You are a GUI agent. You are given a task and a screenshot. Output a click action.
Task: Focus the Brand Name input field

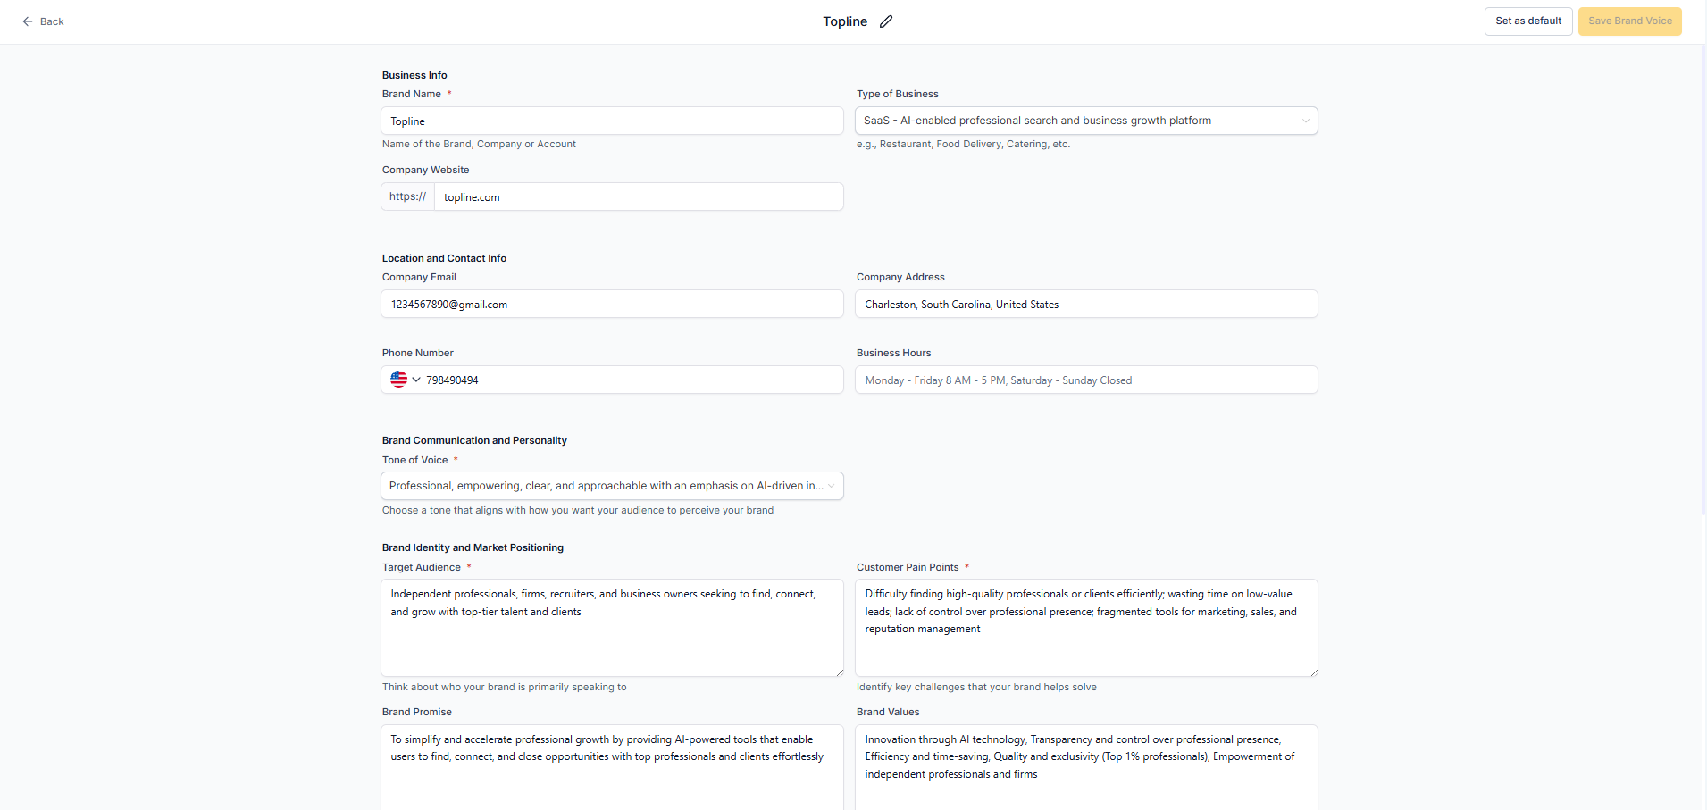pyautogui.click(x=612, y=121)
